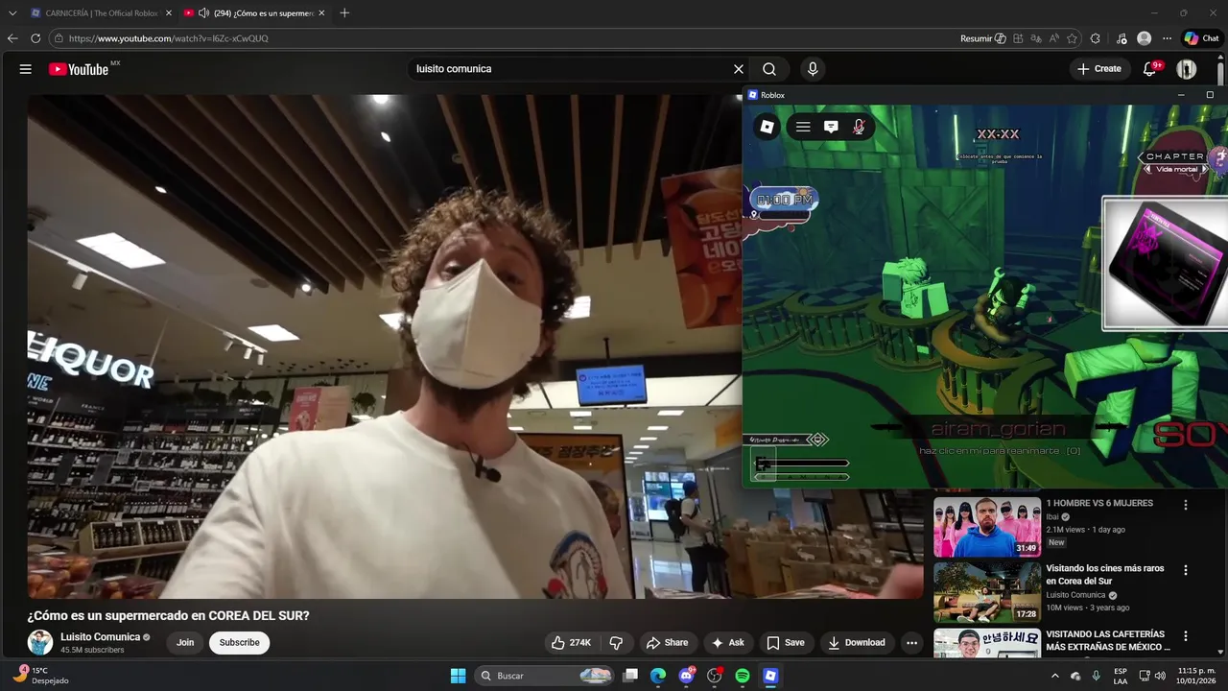
Task: Click the taskbar Buscar search box
Action: coord(545,676)
